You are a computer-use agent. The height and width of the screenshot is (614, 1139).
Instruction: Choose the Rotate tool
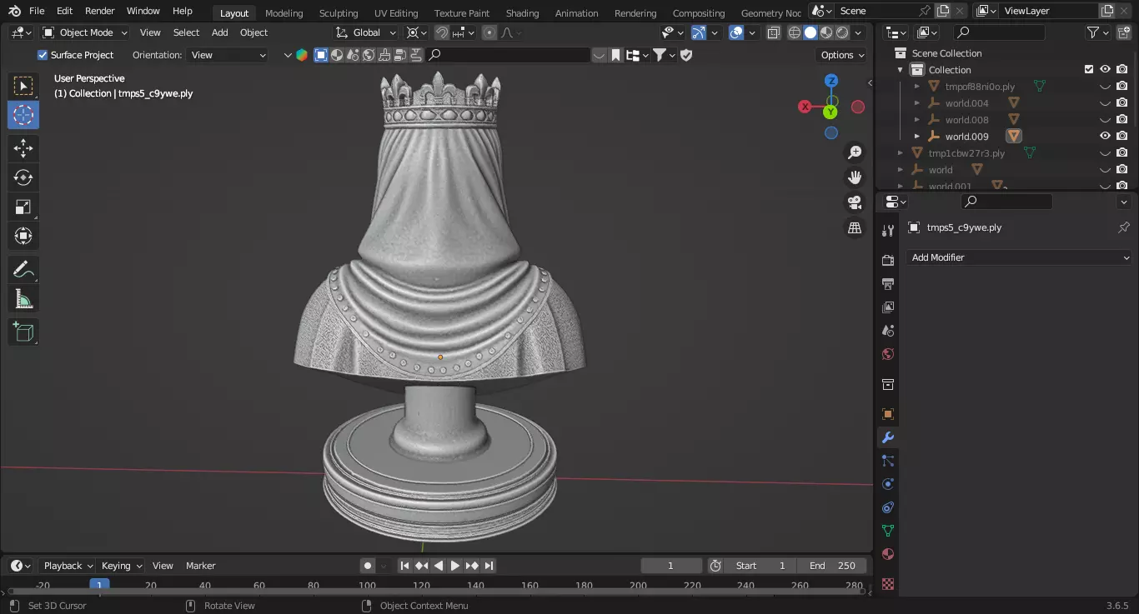pos(23,177)
